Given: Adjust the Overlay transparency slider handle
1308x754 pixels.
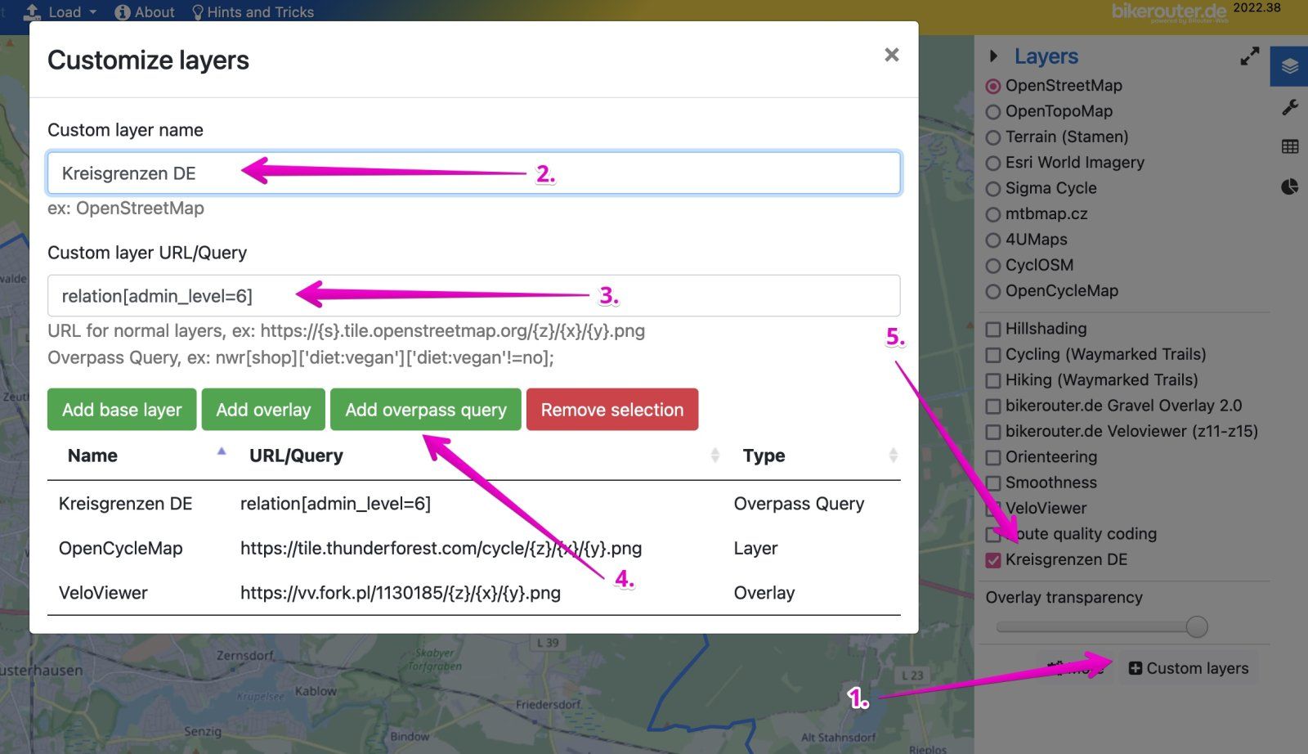Looking at the screenshot, I should point(1196,627).
